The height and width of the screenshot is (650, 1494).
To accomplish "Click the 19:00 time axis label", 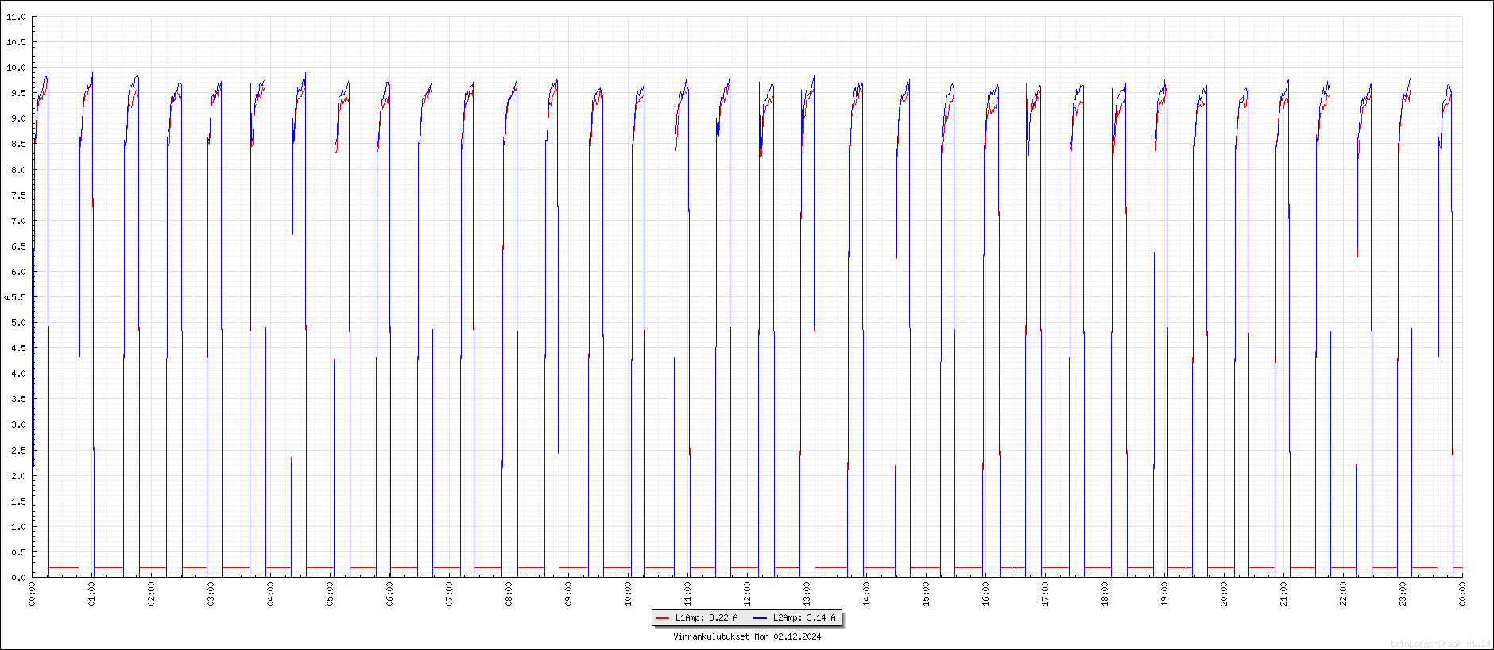I will [1165, 594].
